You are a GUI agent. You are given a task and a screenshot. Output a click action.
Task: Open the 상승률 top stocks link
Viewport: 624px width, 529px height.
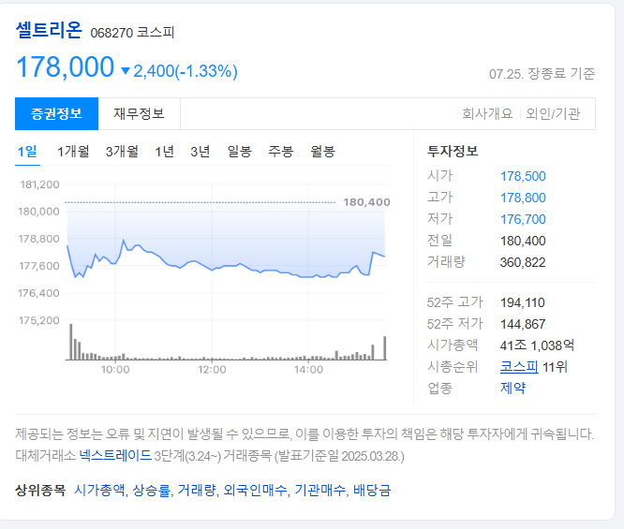151,490
